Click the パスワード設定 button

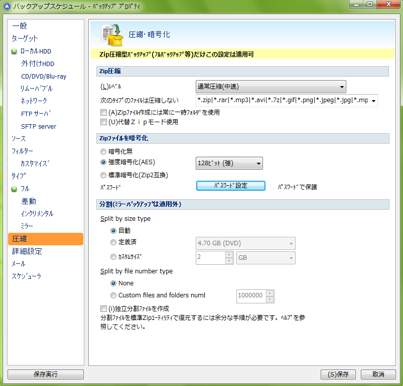click(230, 186)
